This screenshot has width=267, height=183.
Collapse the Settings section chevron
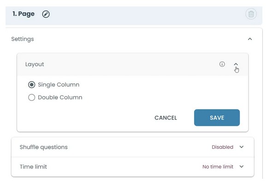pyautogui.click(x=249, y=39)
